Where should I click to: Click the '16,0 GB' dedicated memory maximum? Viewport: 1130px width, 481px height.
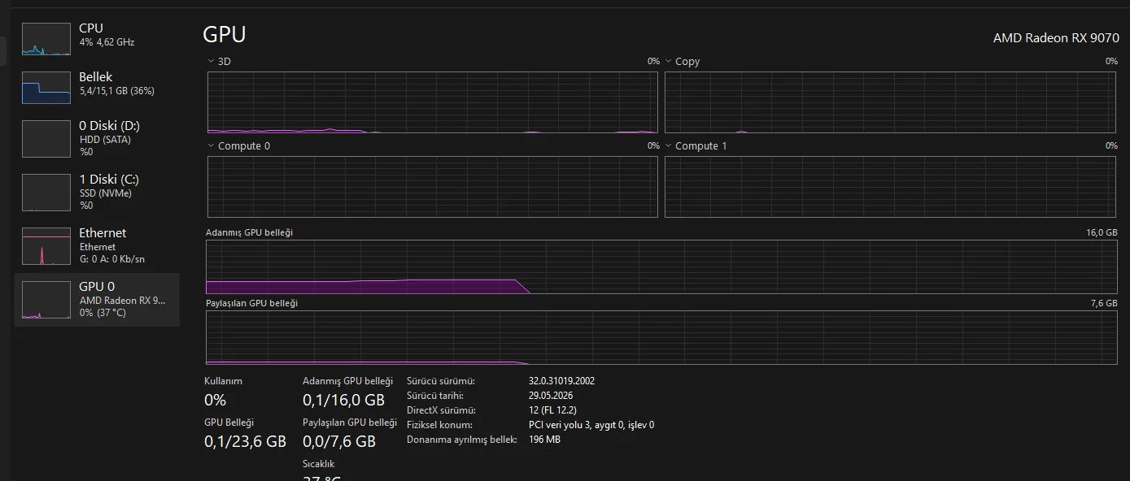(1102, 232)
